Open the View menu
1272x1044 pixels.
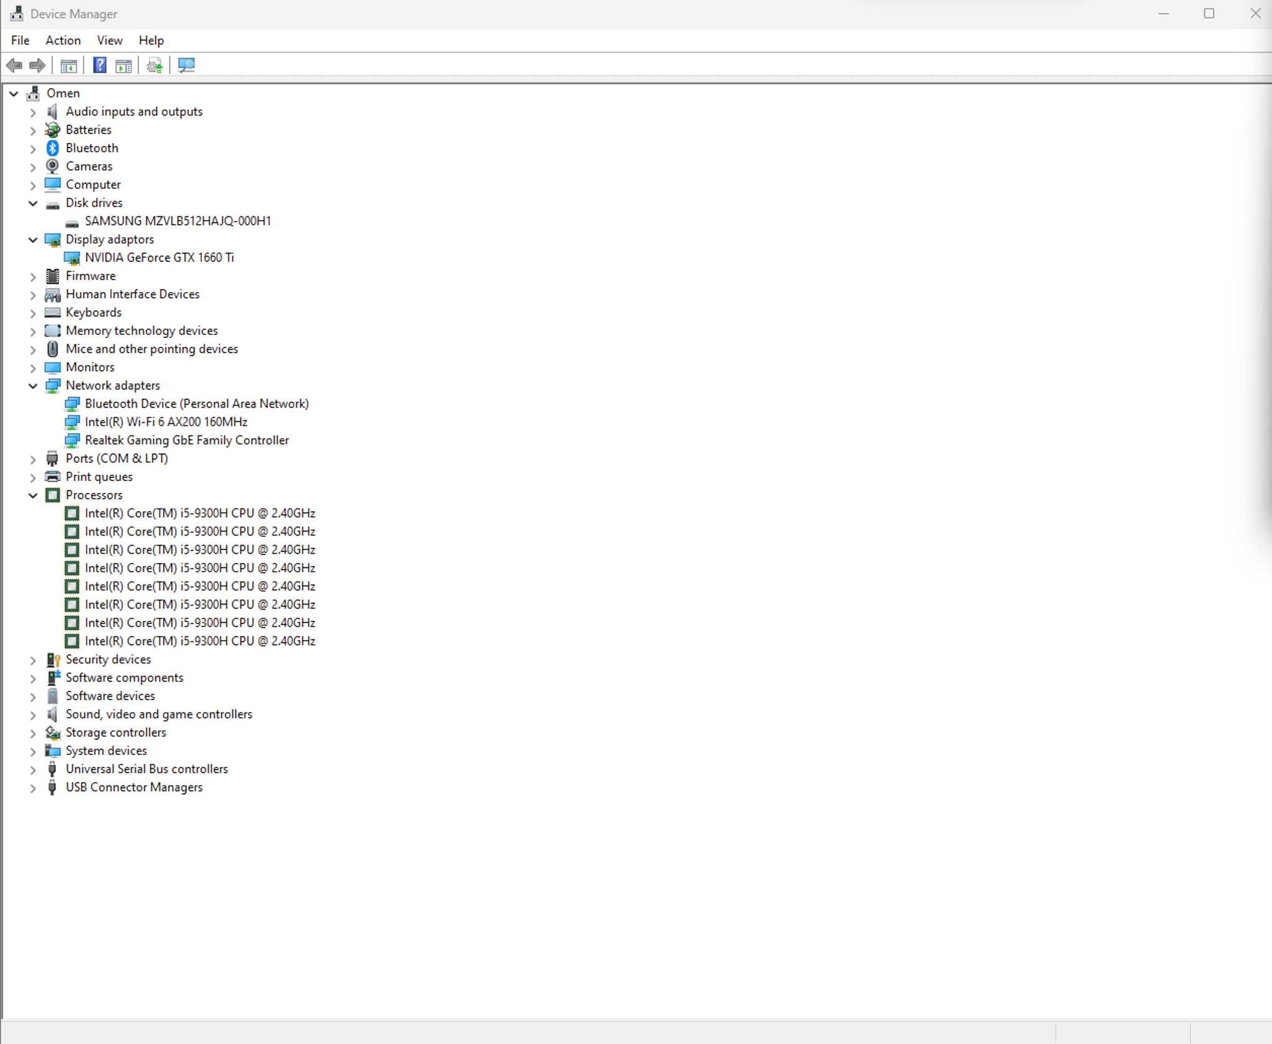(109, 40)
